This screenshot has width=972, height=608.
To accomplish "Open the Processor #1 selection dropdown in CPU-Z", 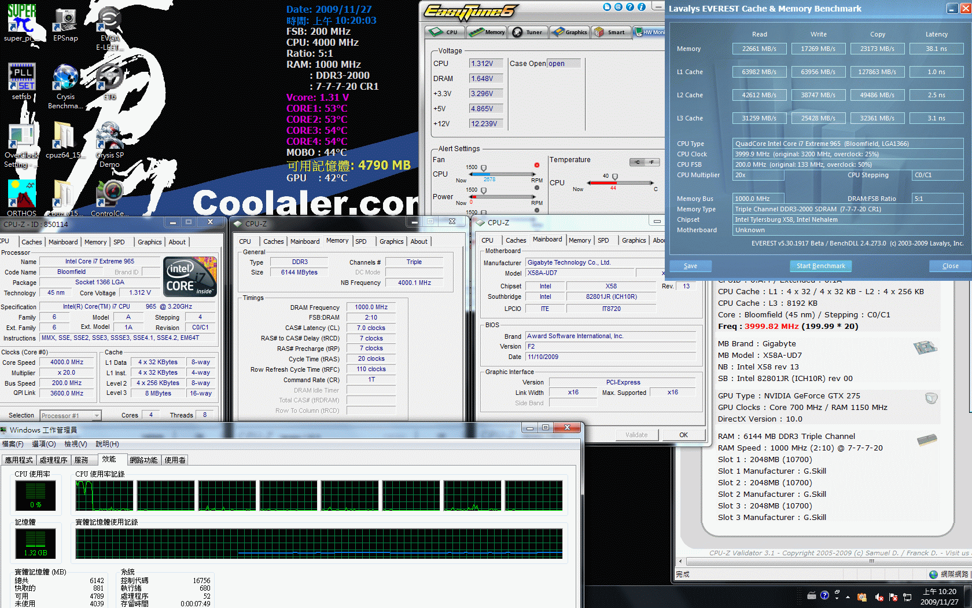I will [71, 415].
